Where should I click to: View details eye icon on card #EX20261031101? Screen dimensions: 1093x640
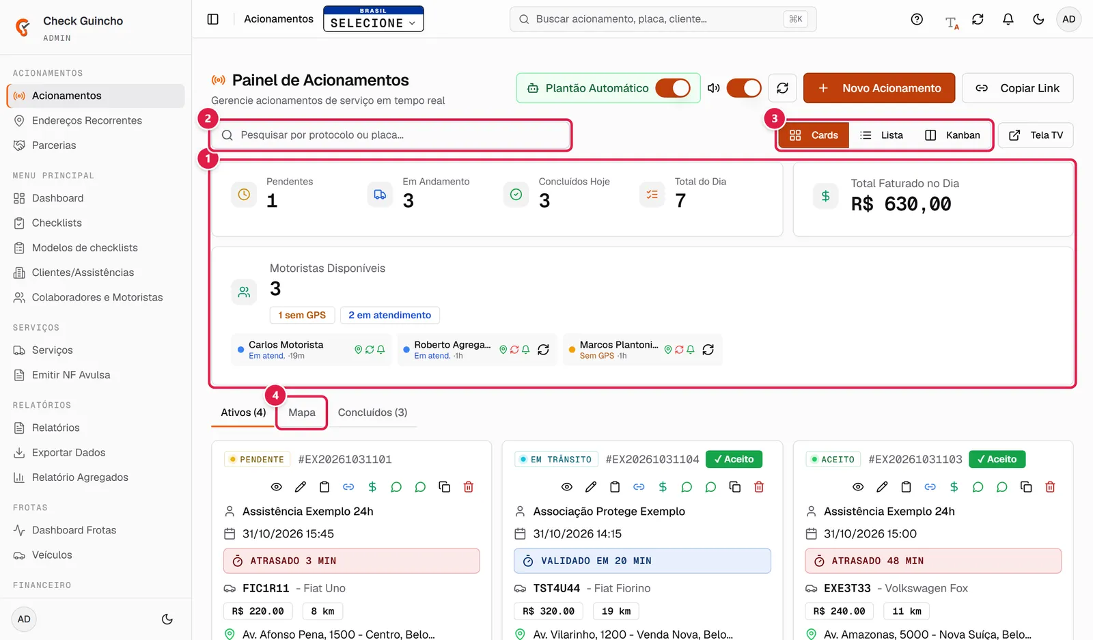277,487
